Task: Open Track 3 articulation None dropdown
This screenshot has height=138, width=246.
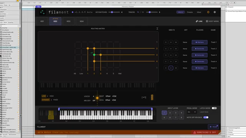Action: pyautogui.click(x=185, y=55)
